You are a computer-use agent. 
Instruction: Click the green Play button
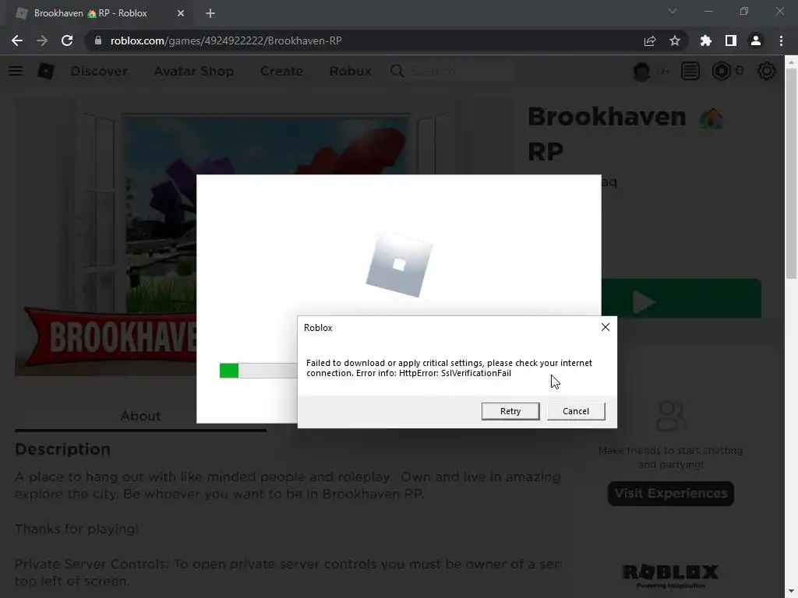tap(681, 298)
